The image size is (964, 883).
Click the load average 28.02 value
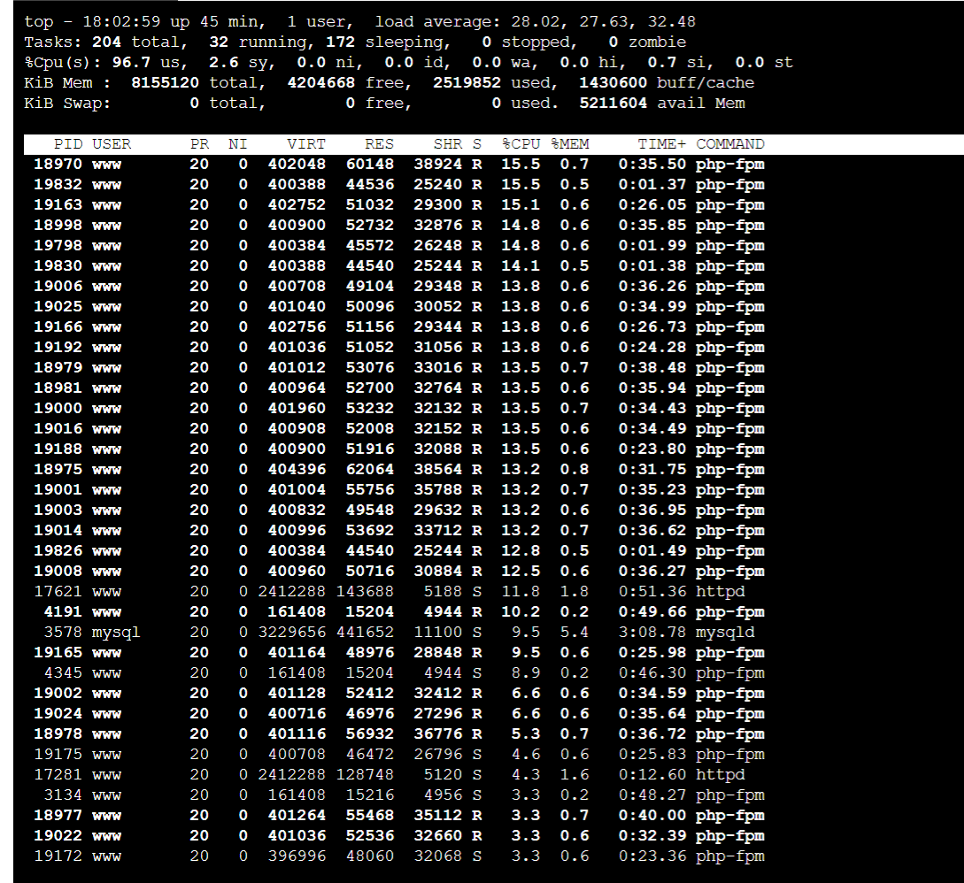click(537, 22)
